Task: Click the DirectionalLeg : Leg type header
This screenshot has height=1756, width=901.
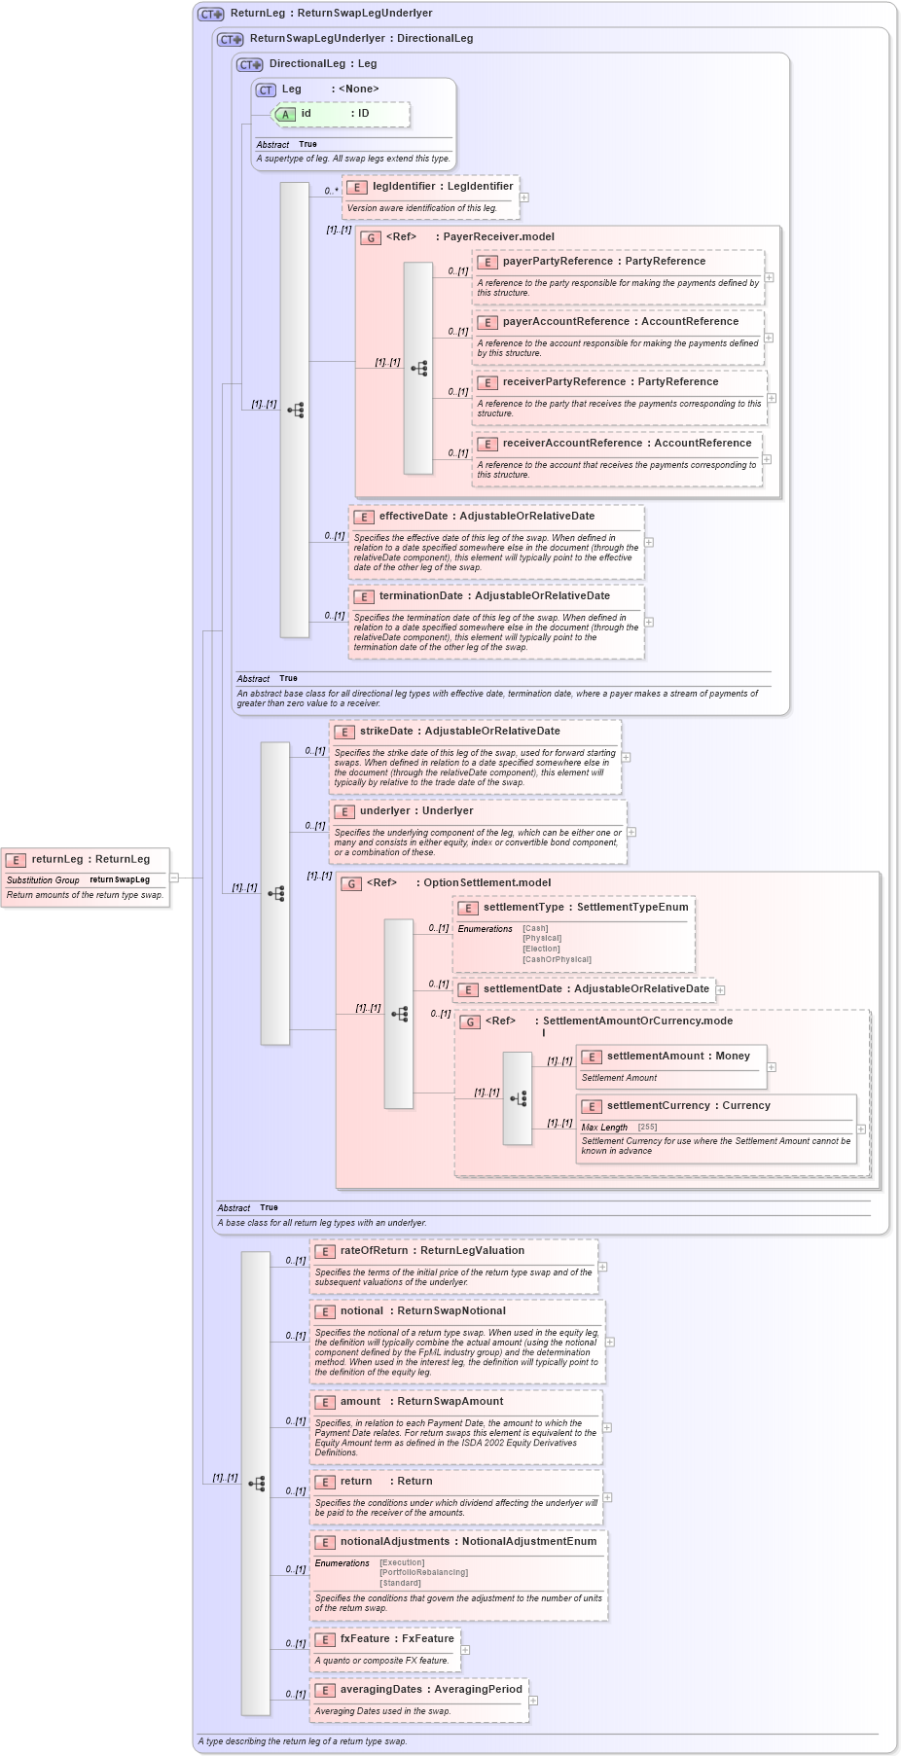Action: pos(323,64)
